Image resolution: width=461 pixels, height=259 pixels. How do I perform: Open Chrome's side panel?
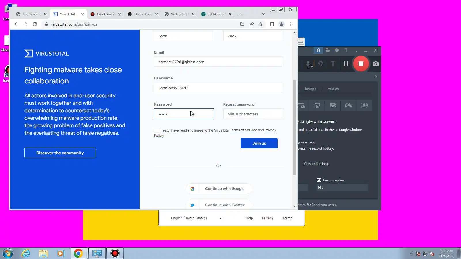(x=272, y=24)
